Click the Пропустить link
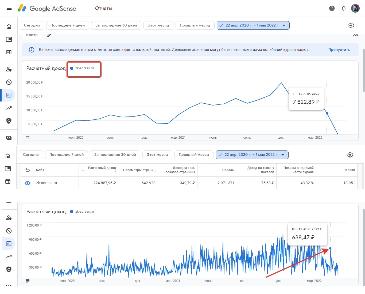 click(x=339, y=50)
